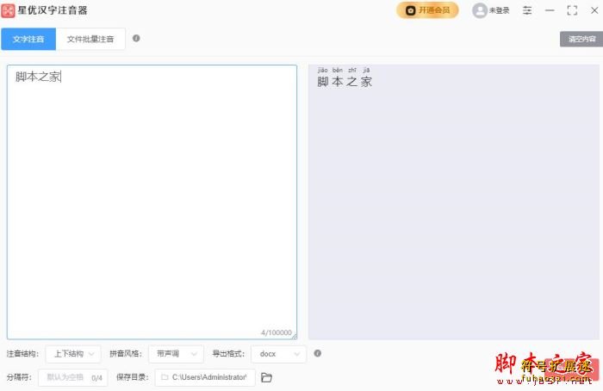The width and height of the screenshot is (603, 391).
Task: Open the 导出格式 dropdown showing docx
Action: (278, 354)
